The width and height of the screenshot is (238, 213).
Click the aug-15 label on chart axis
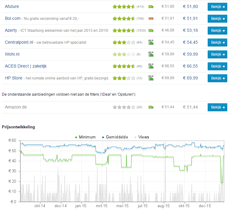pos(164,206)
